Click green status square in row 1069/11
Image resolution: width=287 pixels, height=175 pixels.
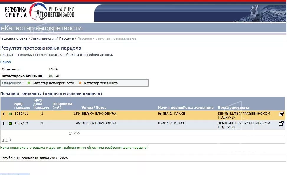point(10,114)
